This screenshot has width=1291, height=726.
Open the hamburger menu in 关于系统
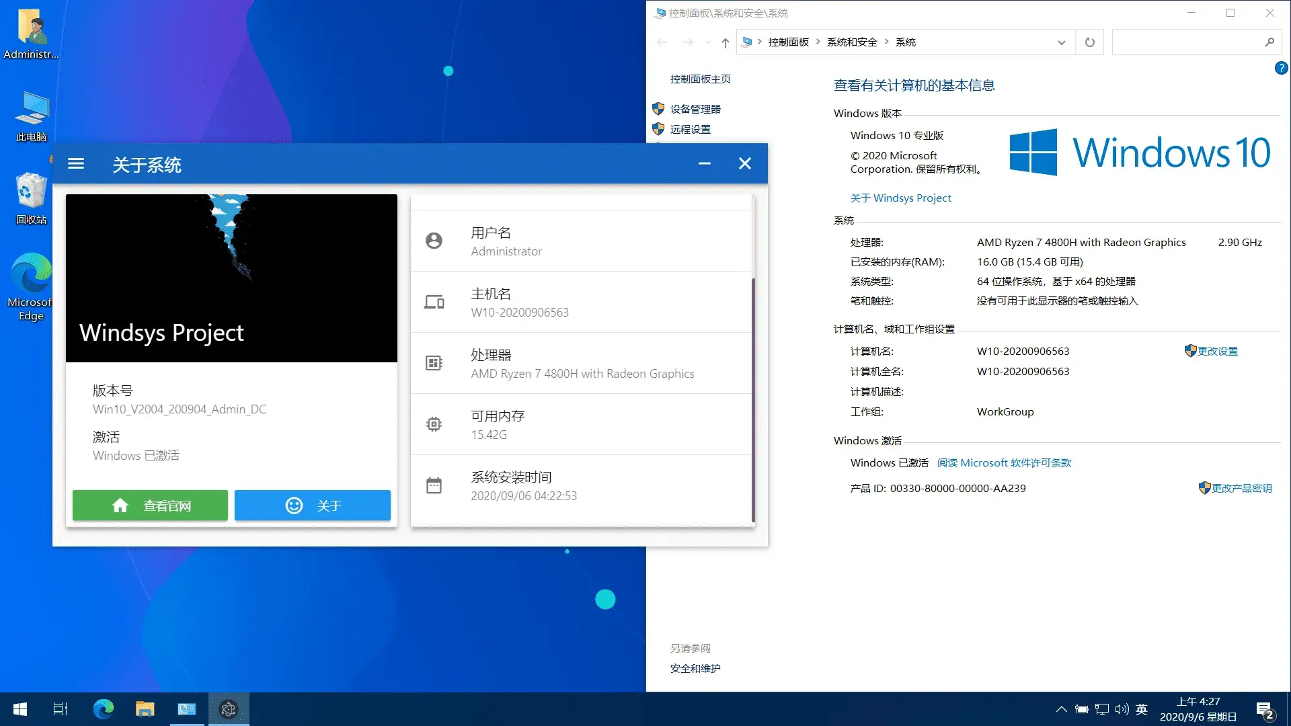point(76,163)
